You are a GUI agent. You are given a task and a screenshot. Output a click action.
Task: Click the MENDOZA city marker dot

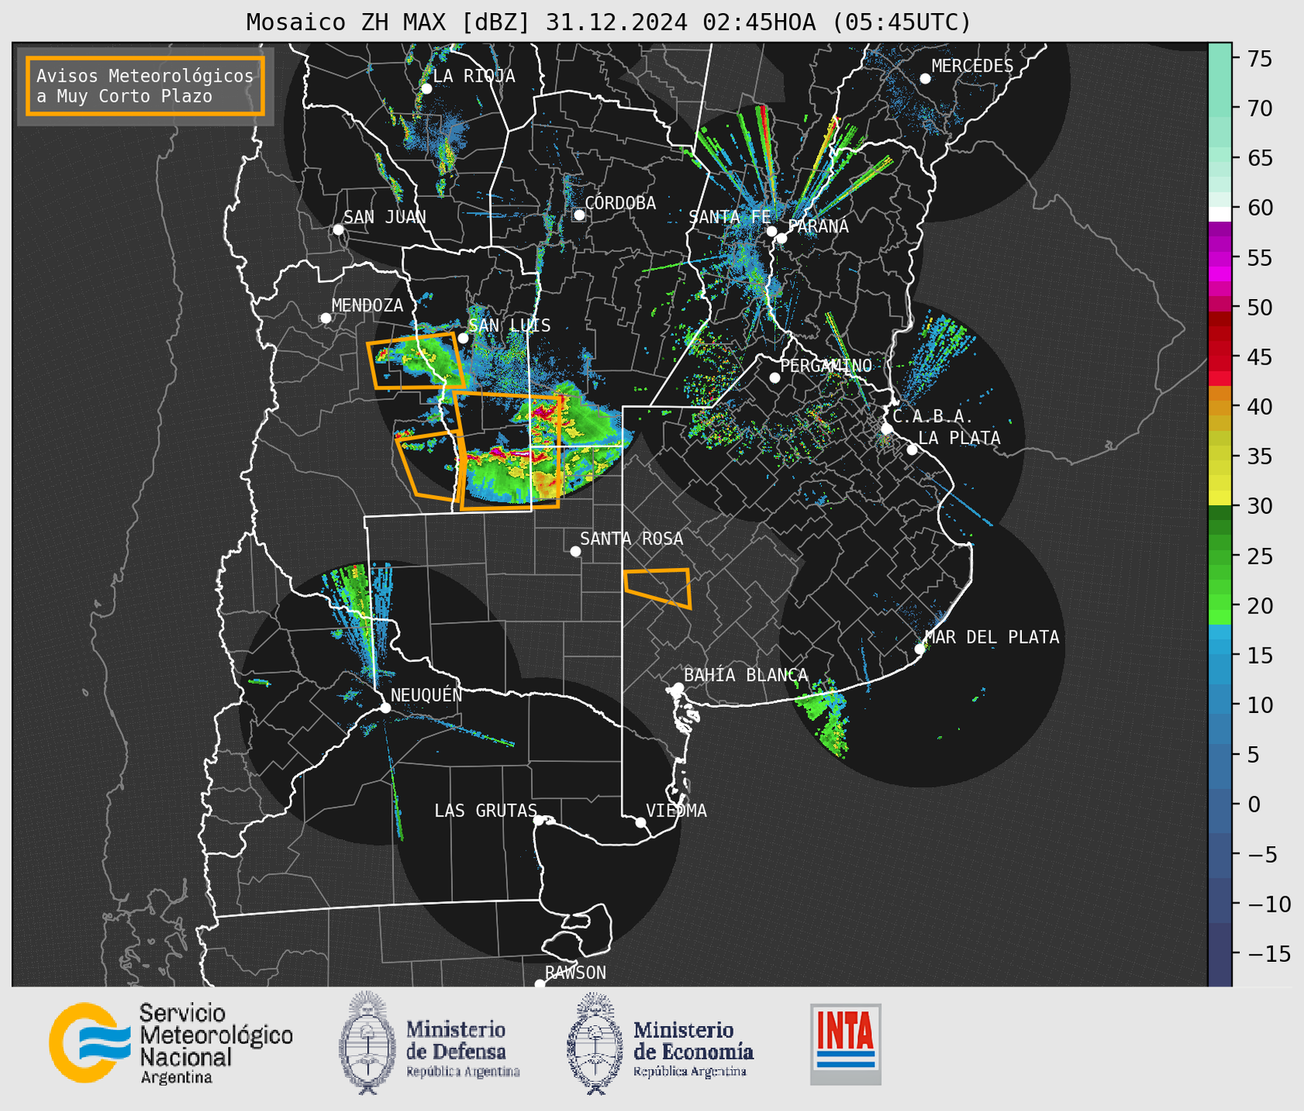tap(325, 318)
